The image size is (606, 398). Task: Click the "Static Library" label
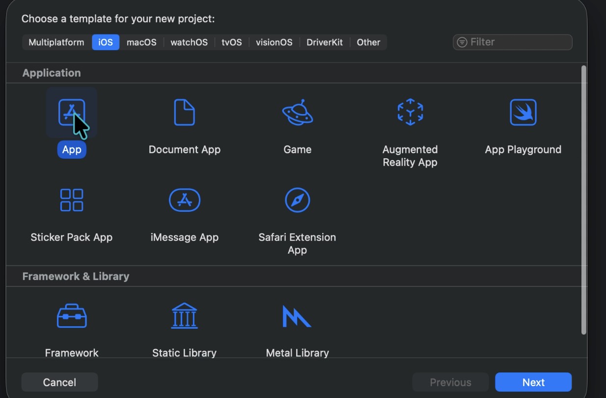tap(184, 353)
